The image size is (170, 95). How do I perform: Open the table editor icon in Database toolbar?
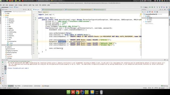coord(155,12)
